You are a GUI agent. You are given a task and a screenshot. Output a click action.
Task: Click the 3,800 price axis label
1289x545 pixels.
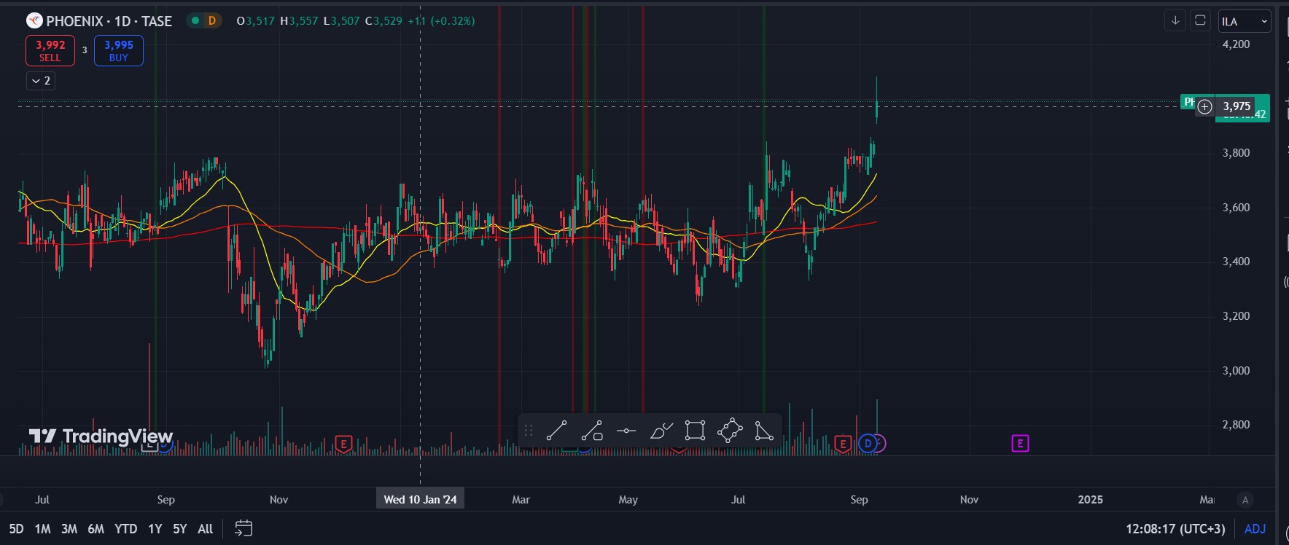(1236, 153)
